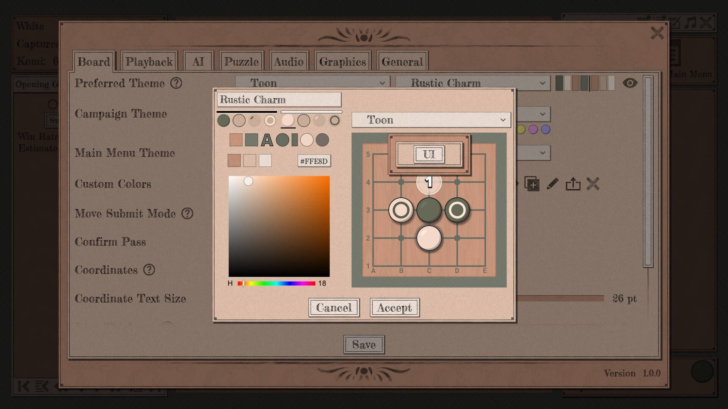This screenshot has width=728, height=409.
Task: Switch to the Graphics tab
Action: (x=343, y=61)
